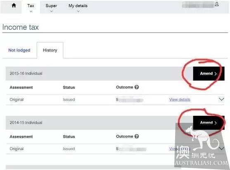Click help icon beside 2014-15 Outcome
The height and width of the screenshot is (170, 230).
click(x=137, y=136)
